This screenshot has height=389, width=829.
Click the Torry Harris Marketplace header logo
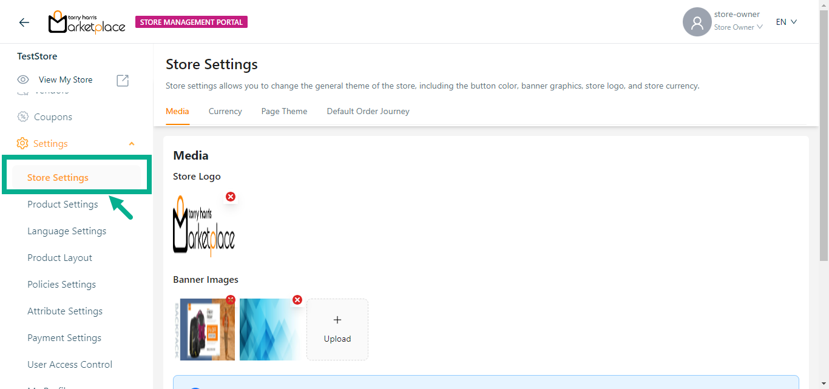(x=87, y=22)
